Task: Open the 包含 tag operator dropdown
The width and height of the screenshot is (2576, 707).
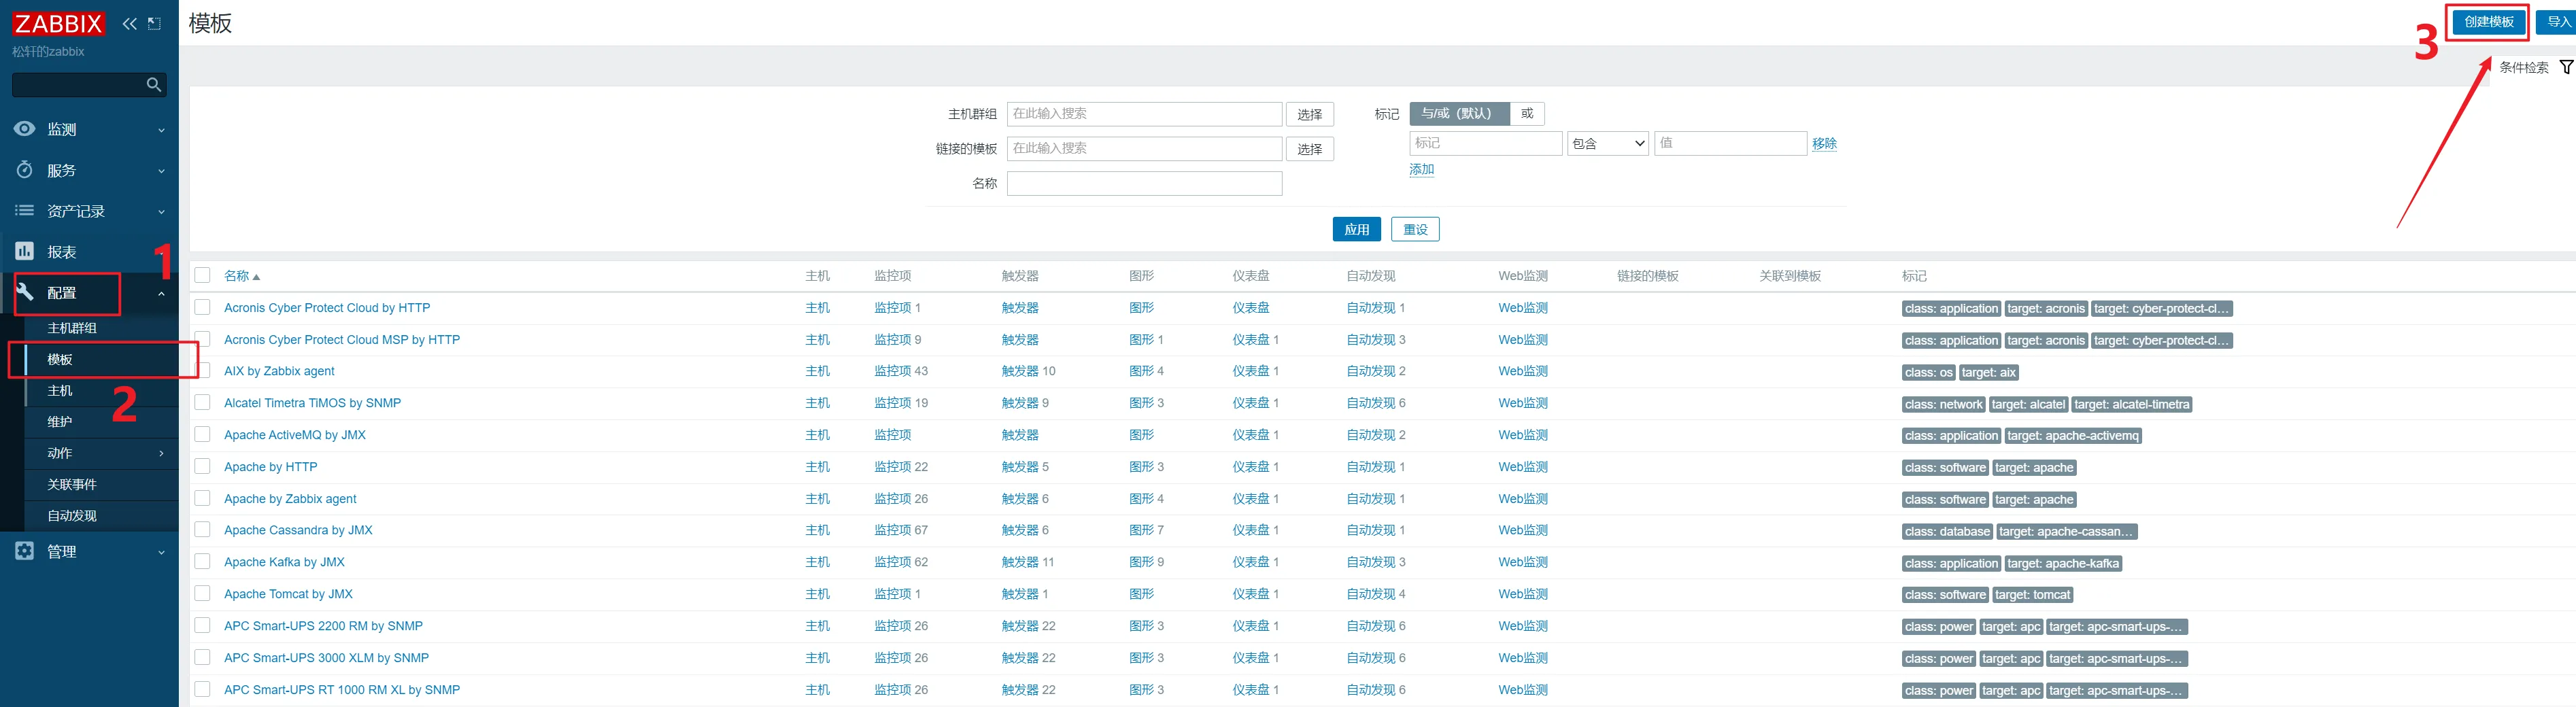Action: [1607, 144]
